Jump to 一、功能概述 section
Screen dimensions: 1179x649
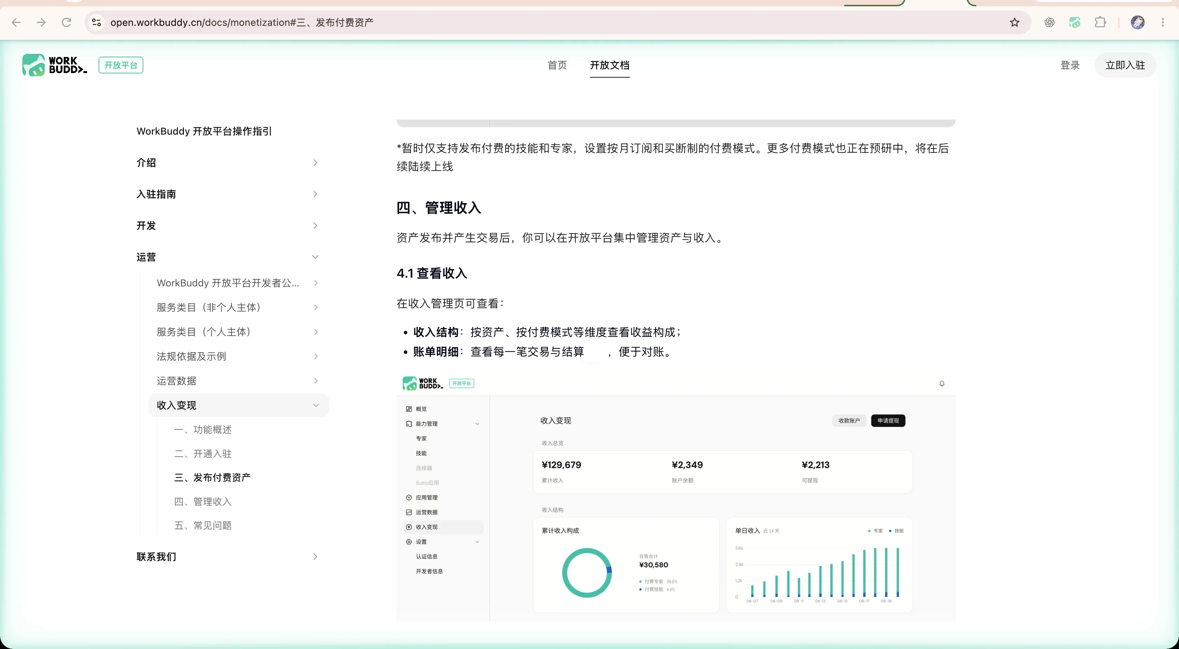coord(203,429)
